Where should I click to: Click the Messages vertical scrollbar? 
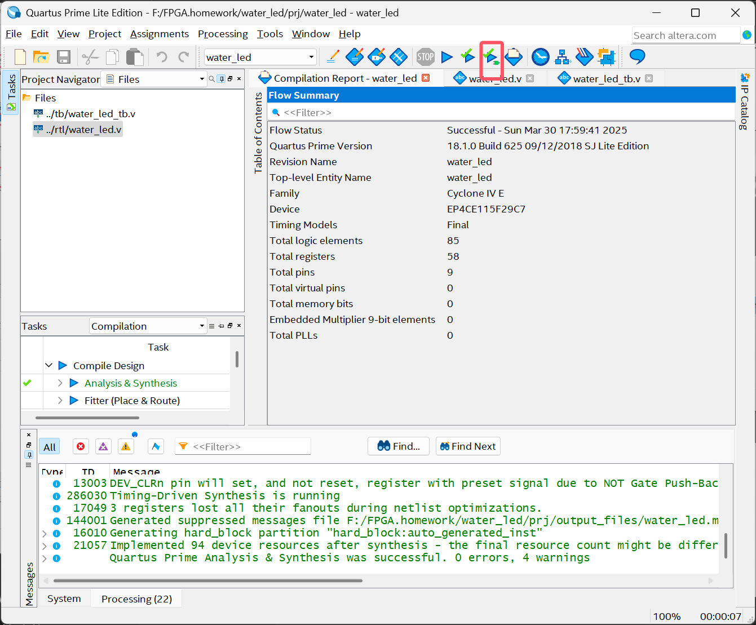(x=726, y=546)
